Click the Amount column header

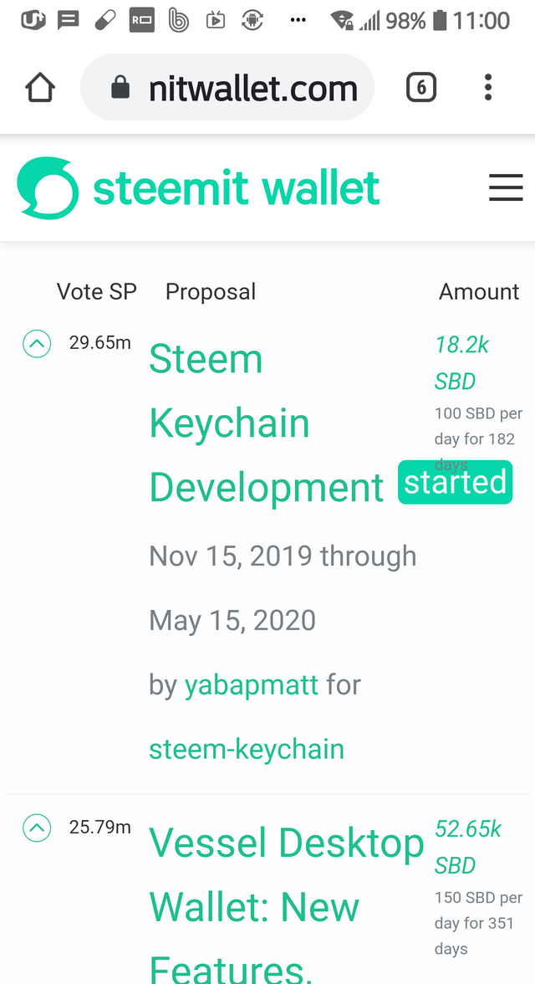pyautogui.click(x=479, y=291)
